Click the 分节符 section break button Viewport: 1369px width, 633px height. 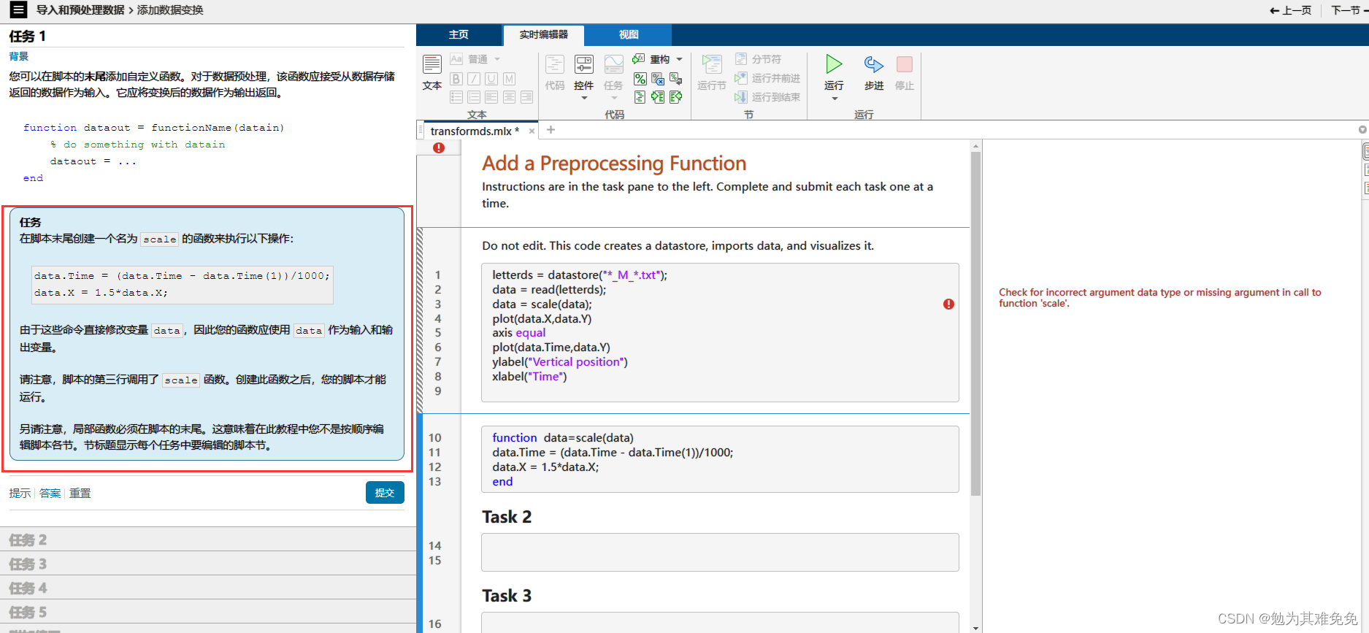758,59
